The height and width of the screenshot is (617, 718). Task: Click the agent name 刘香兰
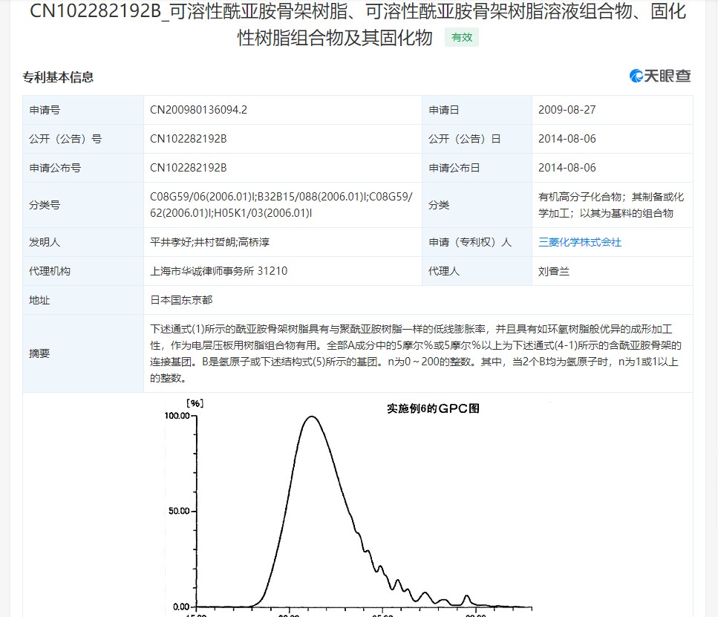tap(554, 271)
